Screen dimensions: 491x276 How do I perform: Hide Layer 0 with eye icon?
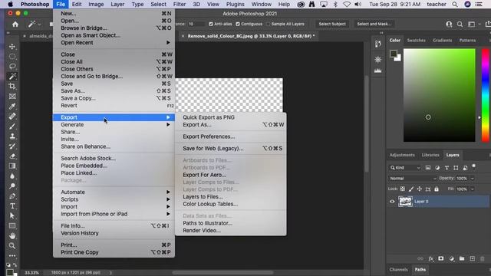[392, 202]
